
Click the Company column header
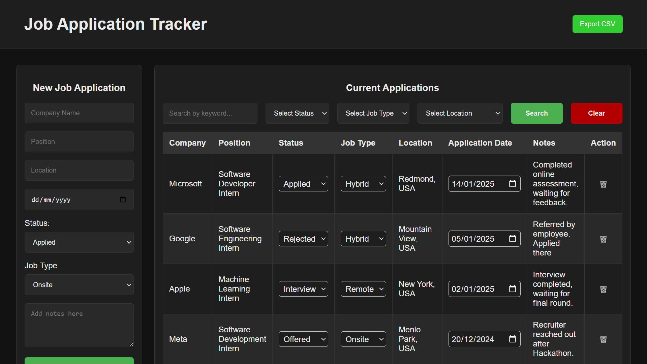187,143
